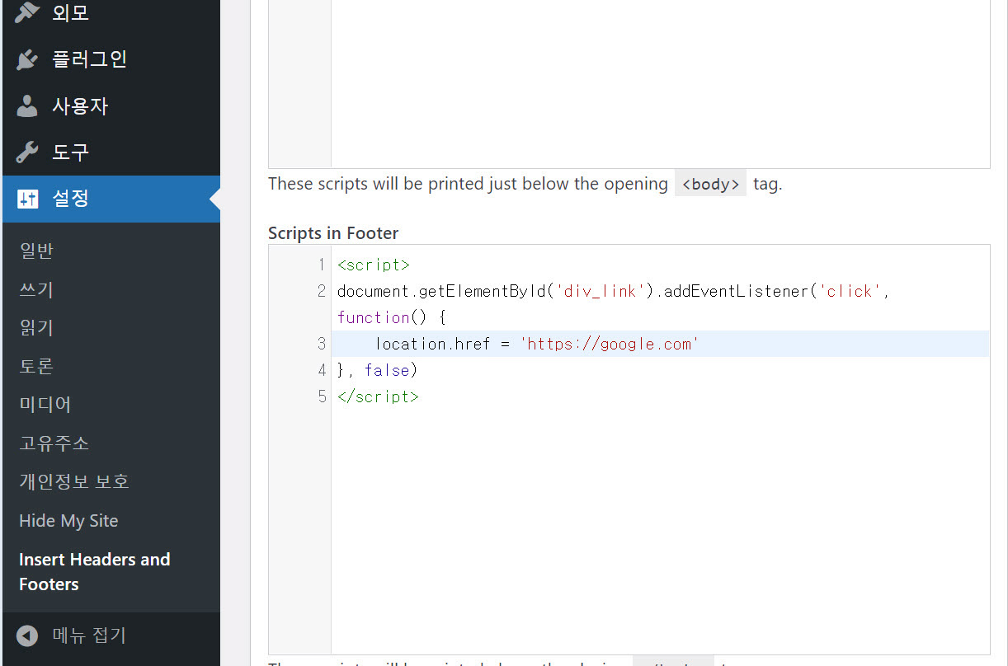Go to 일반 settings page

36,251
